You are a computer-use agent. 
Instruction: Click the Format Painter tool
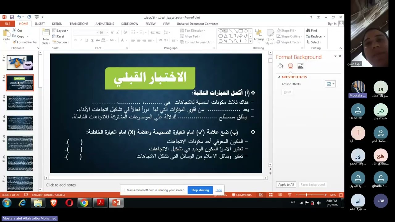[x=24, y=42]
